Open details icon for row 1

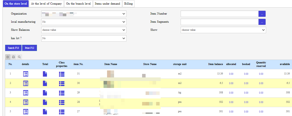tap(26, 74)
